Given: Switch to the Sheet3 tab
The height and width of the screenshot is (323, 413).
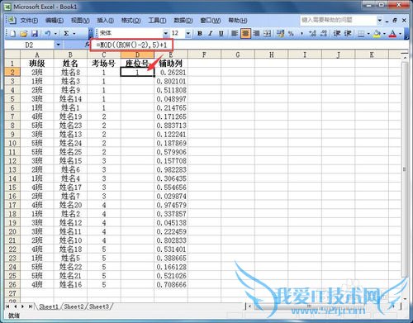Looking at the screenshot, I should click(x=99, y=306).
